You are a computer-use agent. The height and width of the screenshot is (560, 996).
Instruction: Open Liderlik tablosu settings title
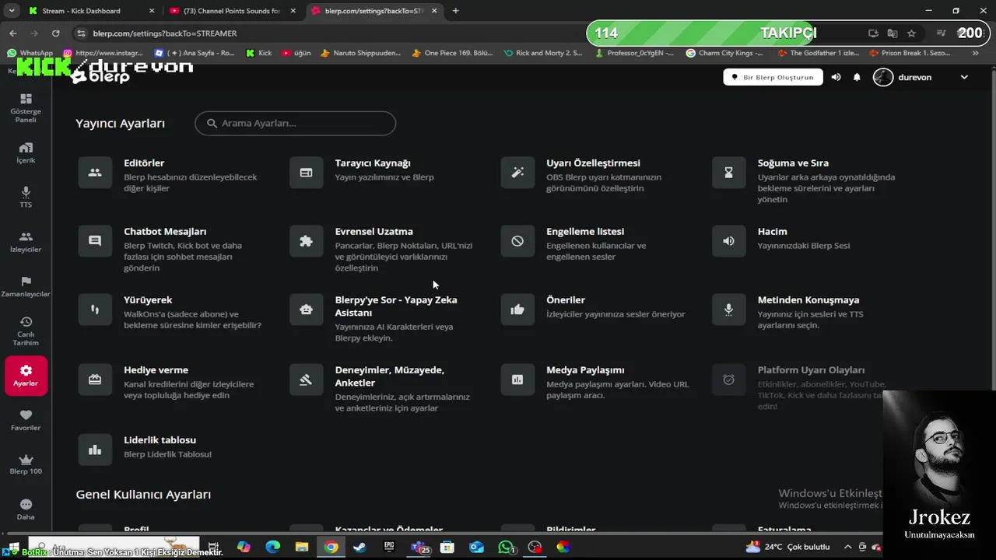click(160, 439)
